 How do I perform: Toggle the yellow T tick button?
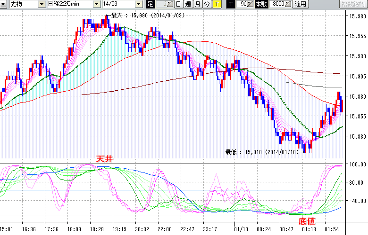click(216, 4)
